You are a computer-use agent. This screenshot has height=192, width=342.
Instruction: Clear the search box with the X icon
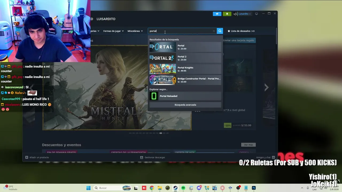click(x=214, y=31)
